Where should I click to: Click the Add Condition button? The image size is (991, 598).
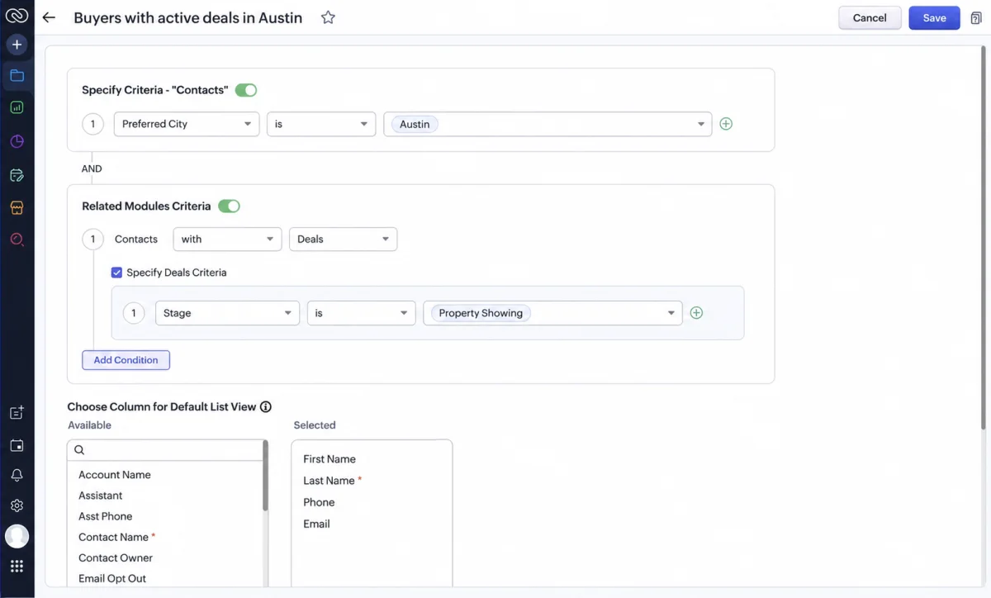[x=126, y=360]
